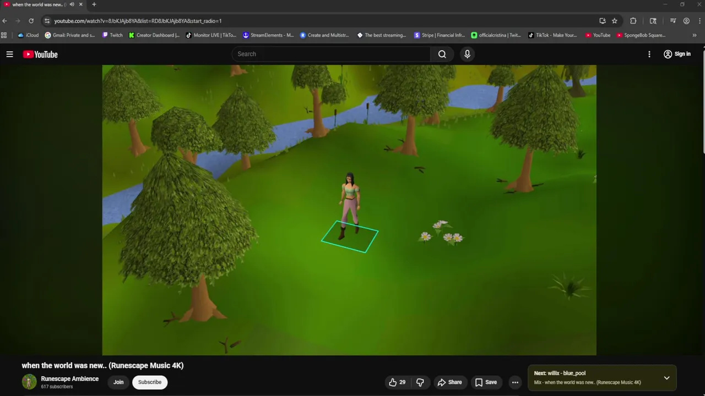Image resolution: width=705 pixels, height=396 pixels.
Task: Open the Runescape Ambience channel name link
Action: click(x=70, y=379)
